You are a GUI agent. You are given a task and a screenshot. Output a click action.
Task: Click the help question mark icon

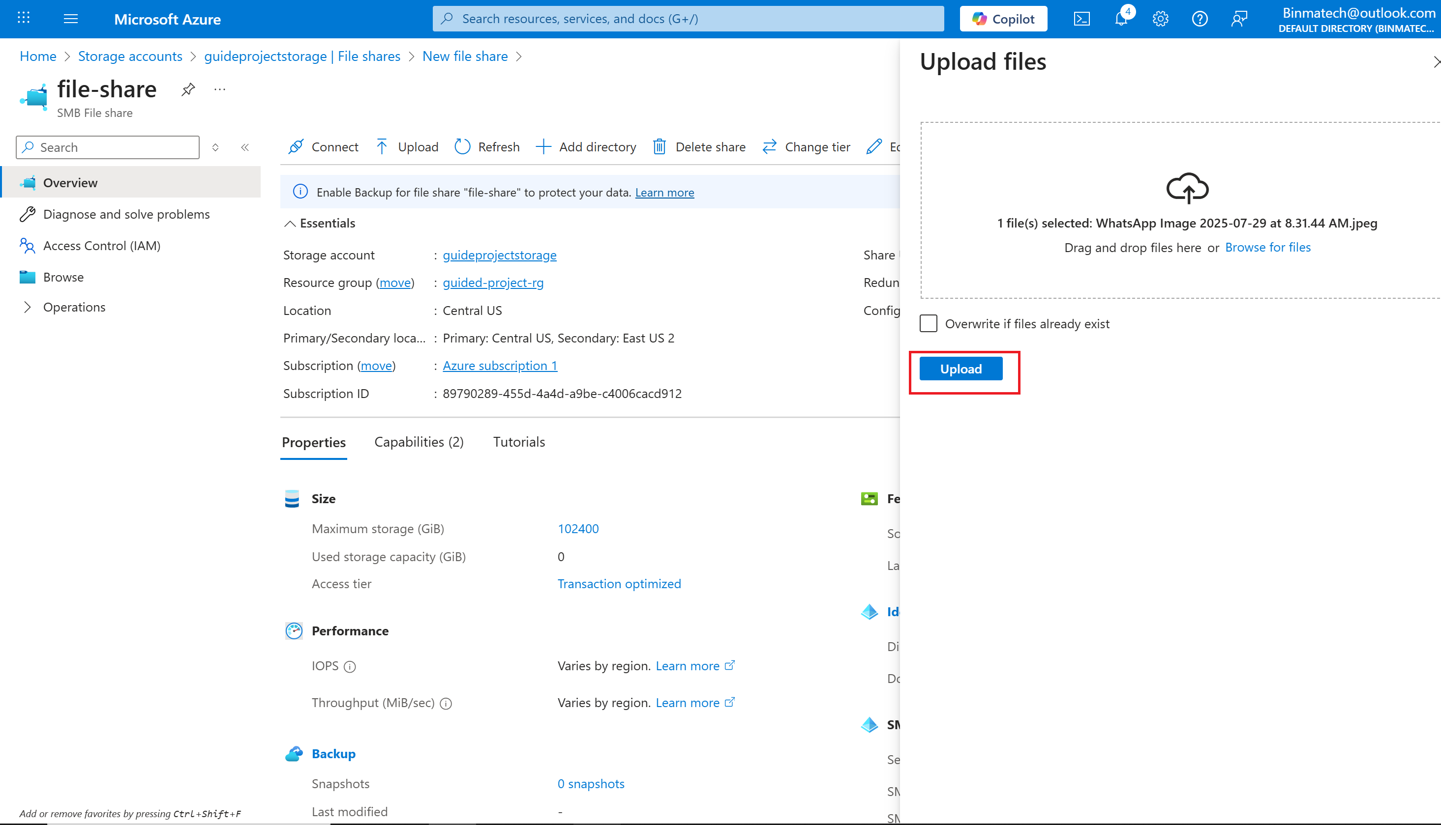(x=1200, y=19)
